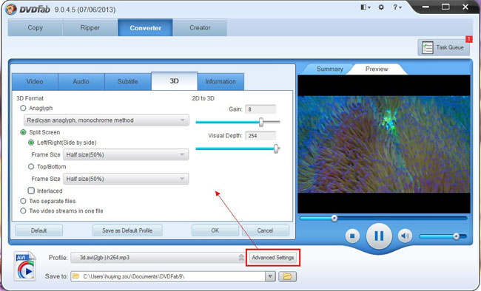This screenshot has height=291, width=481.
Task: Switch to the Creator module tab
Action: click(x=200, y=27)
